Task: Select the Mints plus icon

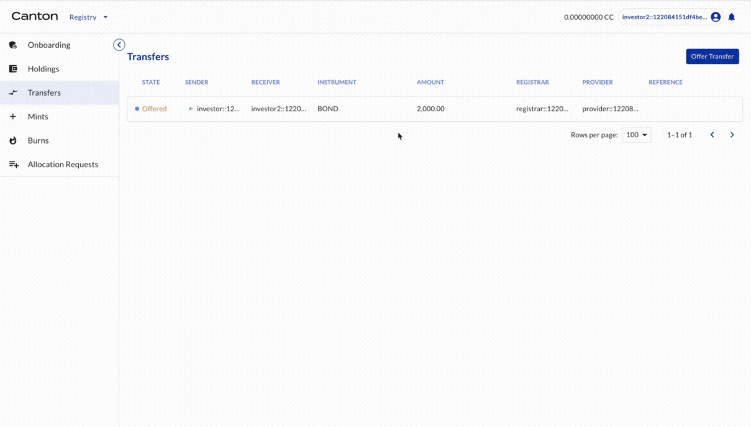Action: click(12, 116)
